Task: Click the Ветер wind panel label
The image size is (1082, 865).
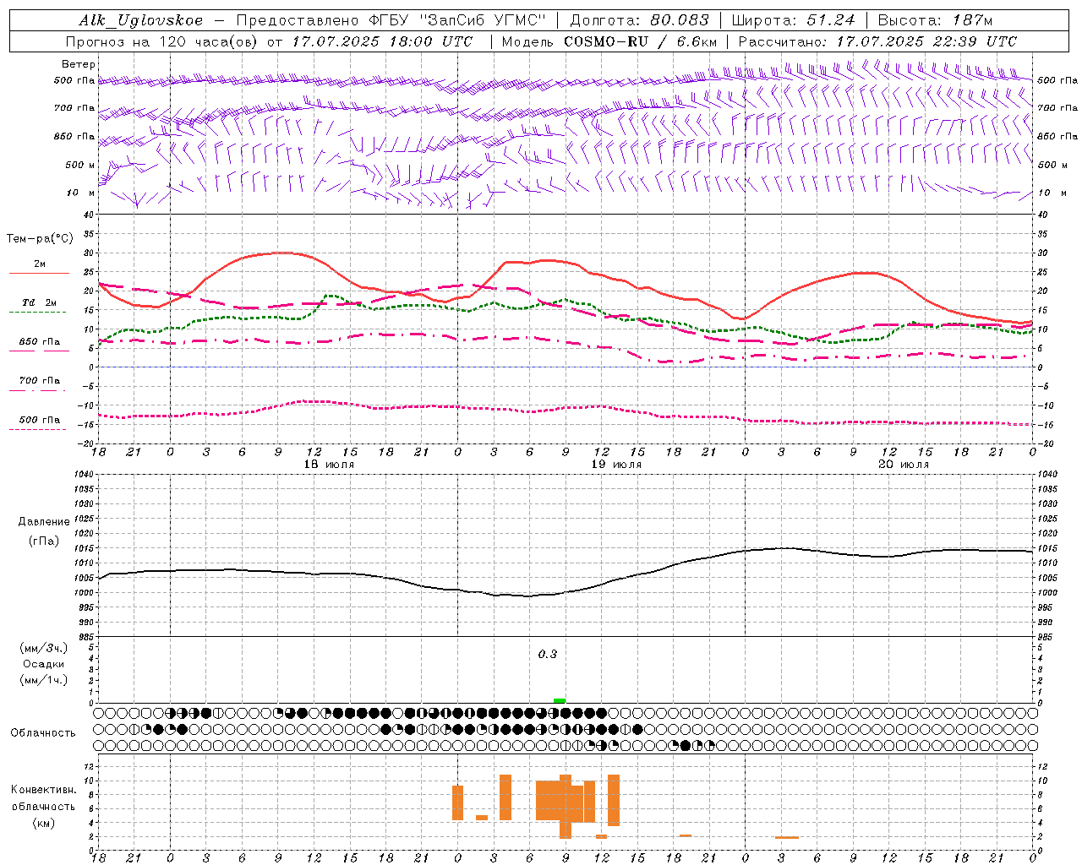Action: coord(79,64)
